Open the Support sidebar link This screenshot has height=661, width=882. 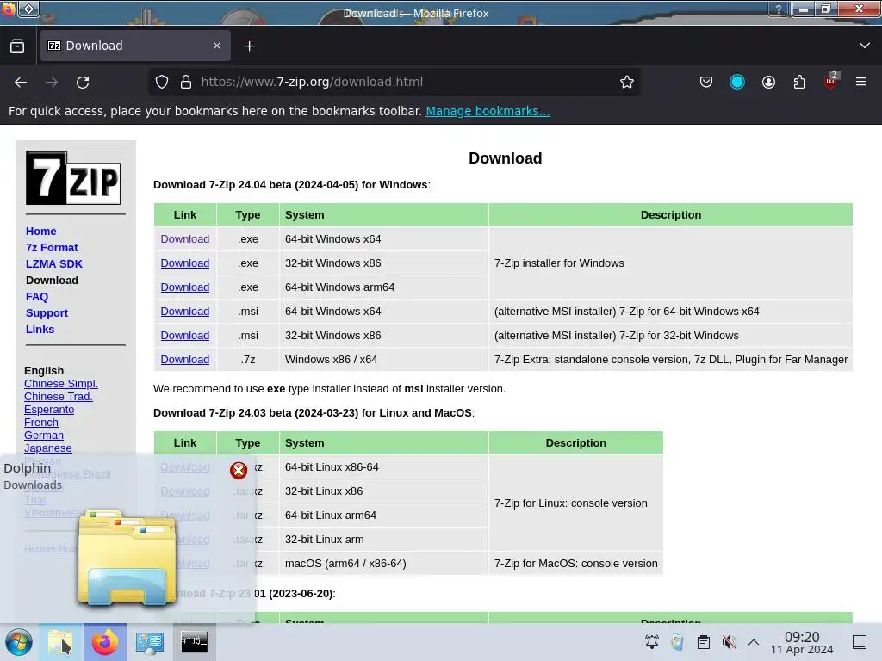click(47, 313)
